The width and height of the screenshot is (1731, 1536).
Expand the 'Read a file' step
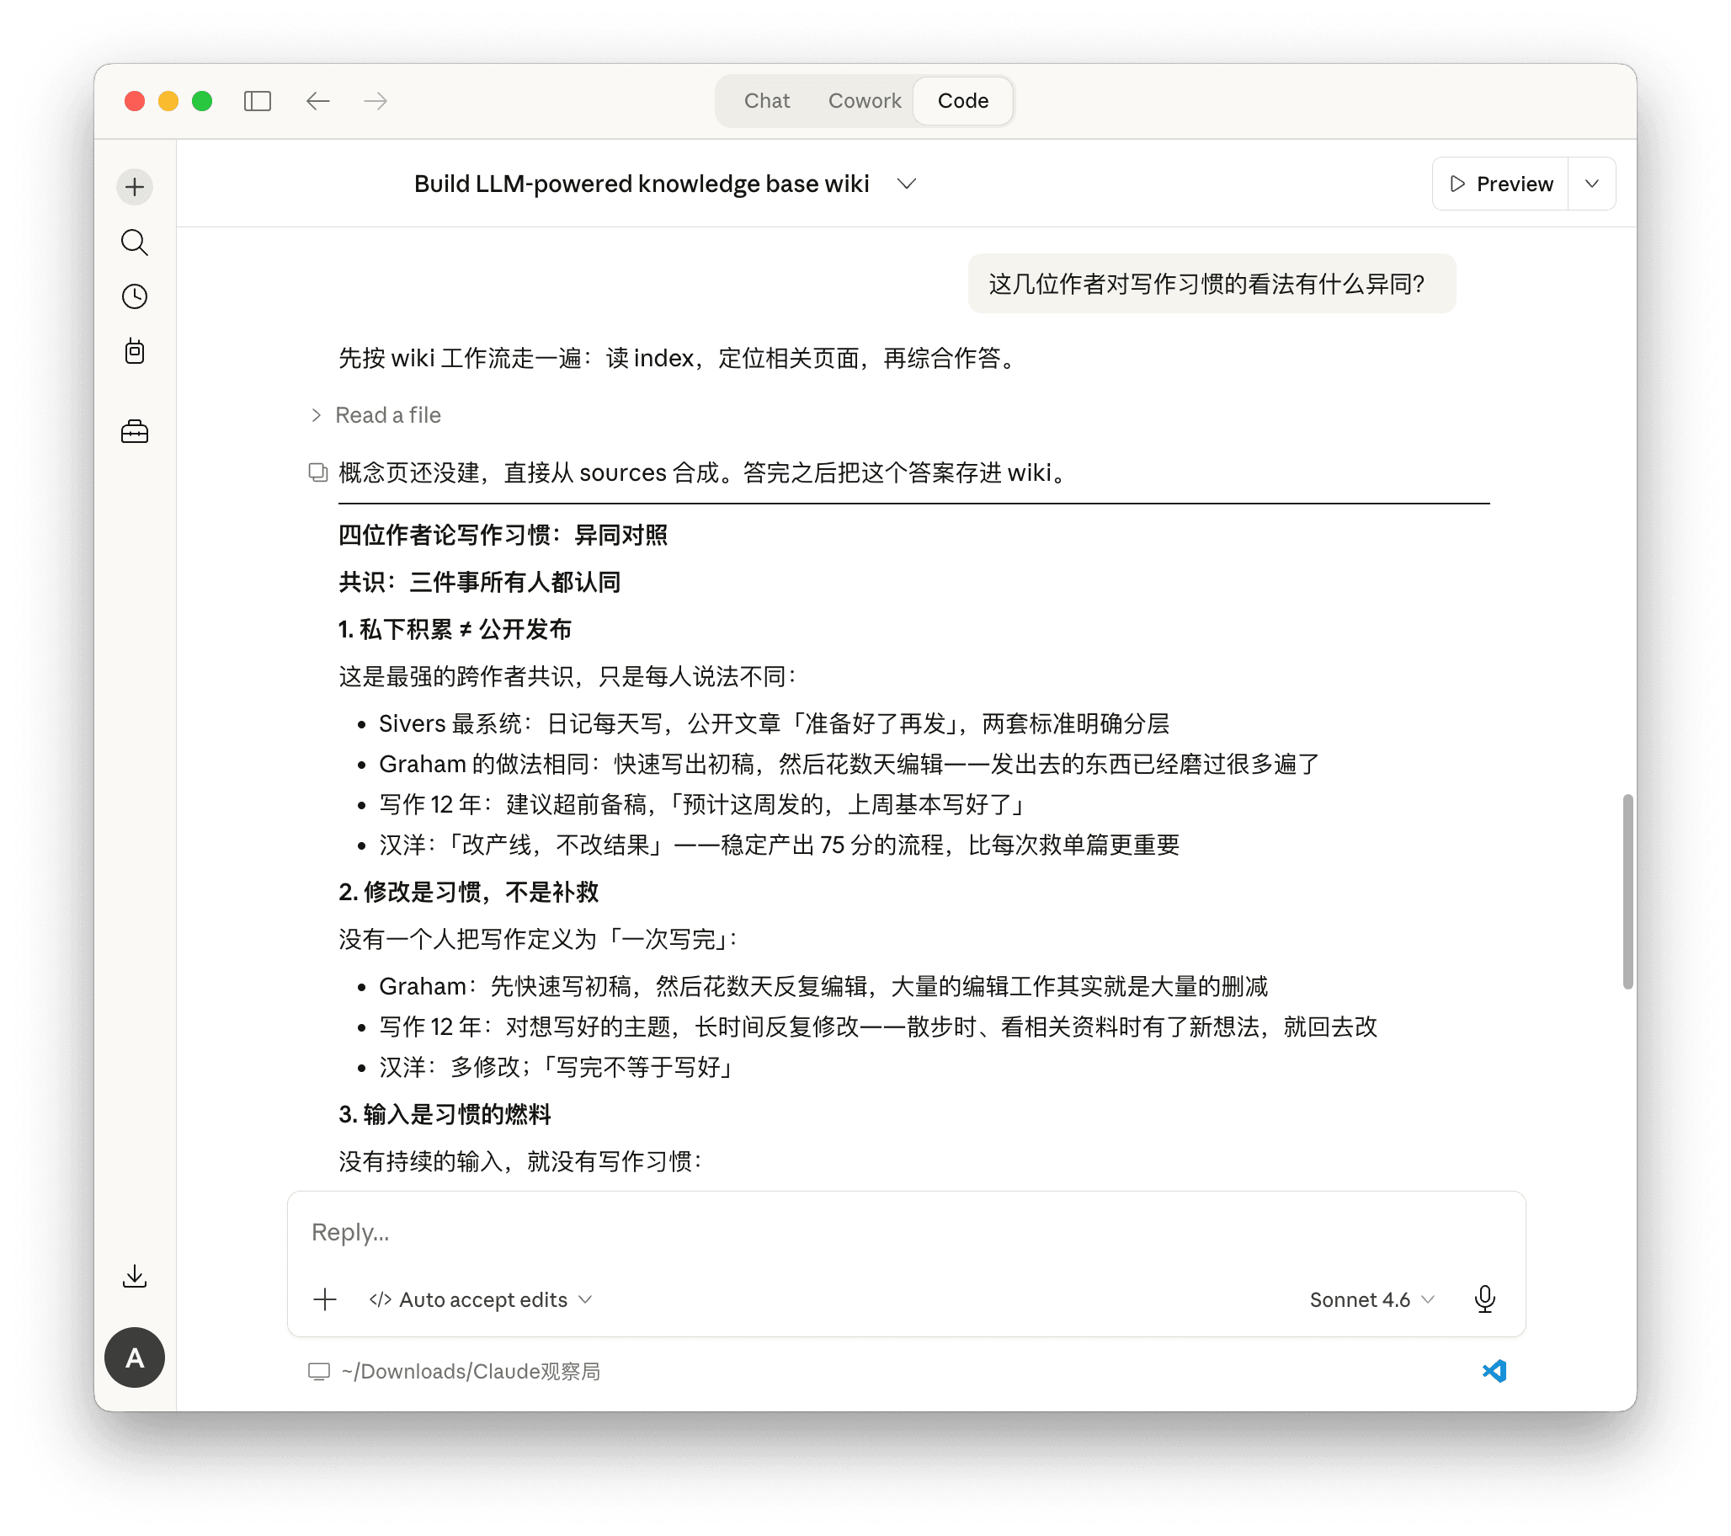point(376,415)
